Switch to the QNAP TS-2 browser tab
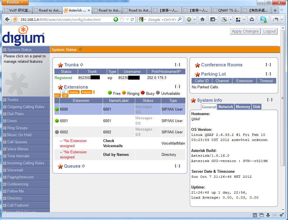 [x=227, y=10]
